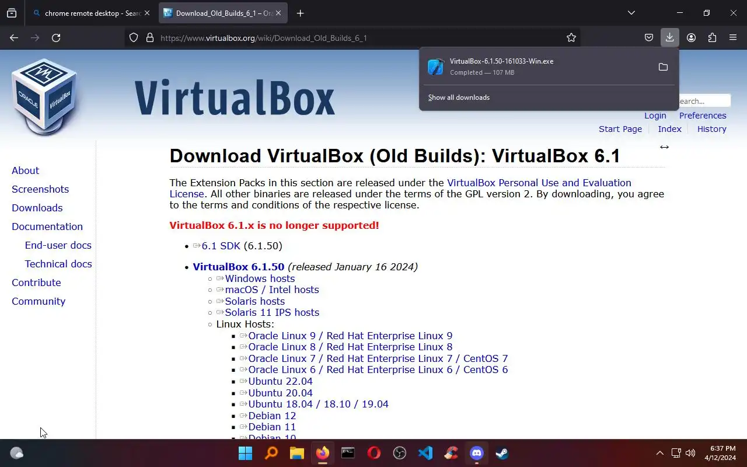Open Documentation in the sidebar
Image resolution: width=747 pixels, height=467 pixels.
point(47,226)
